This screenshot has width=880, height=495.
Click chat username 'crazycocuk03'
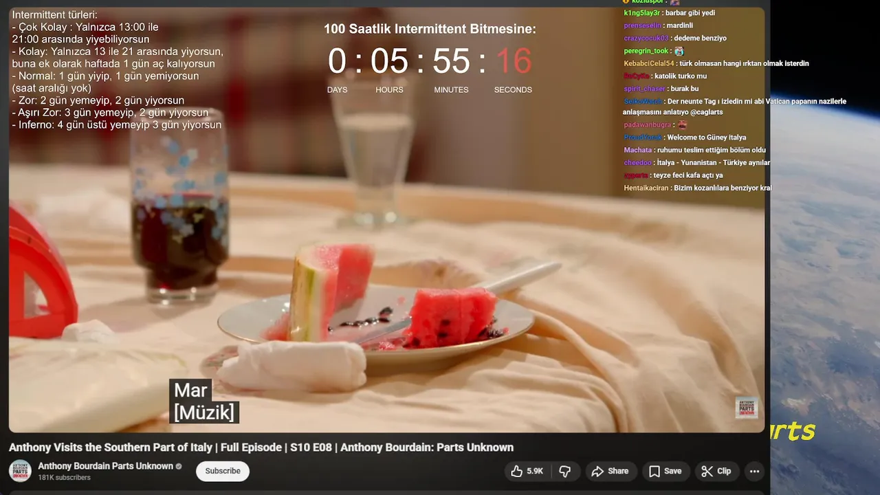click(x=646, y=38)
